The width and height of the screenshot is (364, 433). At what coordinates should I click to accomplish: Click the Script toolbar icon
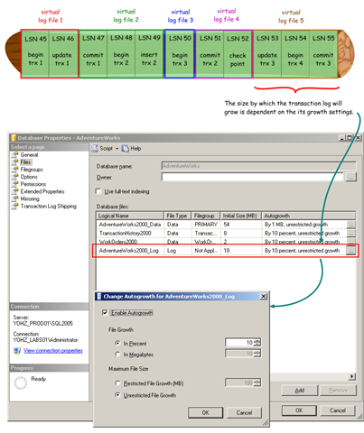(x=95, y=149)
